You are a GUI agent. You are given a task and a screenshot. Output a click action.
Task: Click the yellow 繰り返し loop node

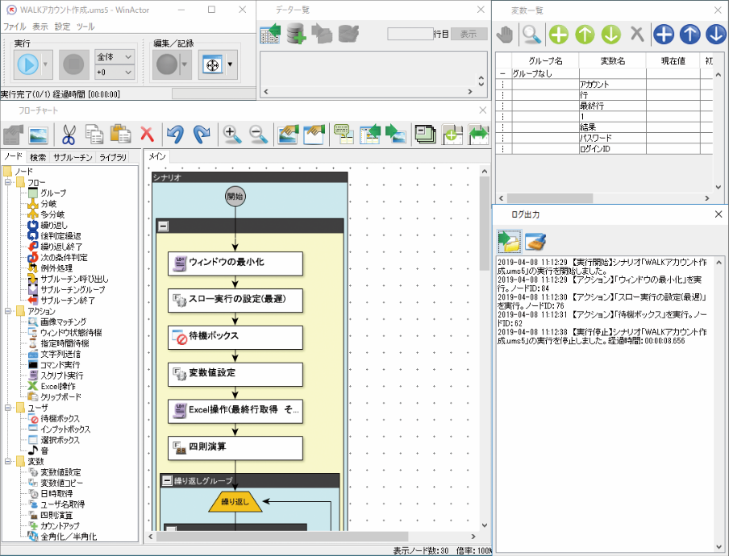tap(235, 502)
